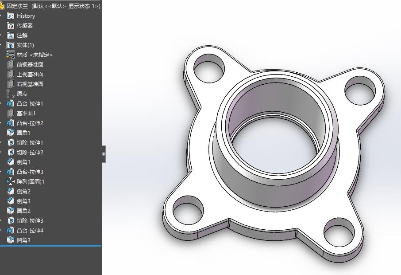
Task: Click the History folder icon
Action: 11,16
